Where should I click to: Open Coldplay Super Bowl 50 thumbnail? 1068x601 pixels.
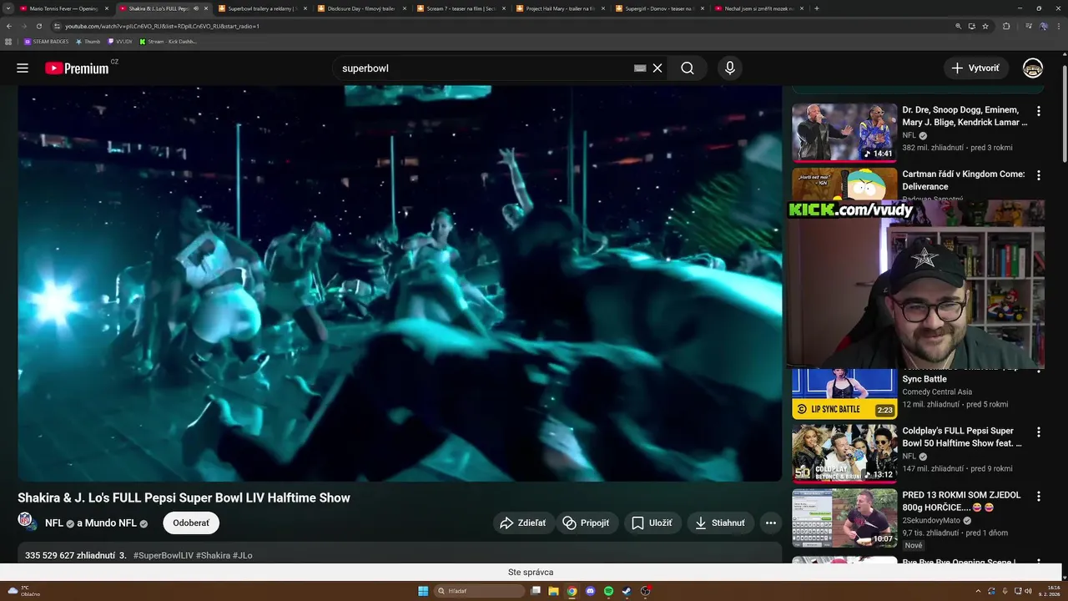pos(844,453)
